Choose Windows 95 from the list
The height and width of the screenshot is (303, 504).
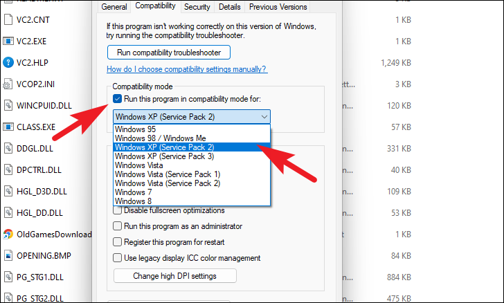pyautogui.click(x=192, y=129)
